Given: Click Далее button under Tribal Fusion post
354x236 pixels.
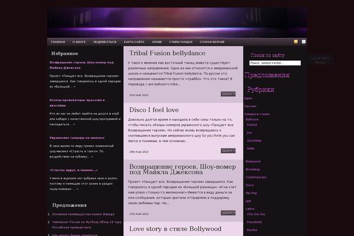Looking at the screenshot, I should coord(228,94).
